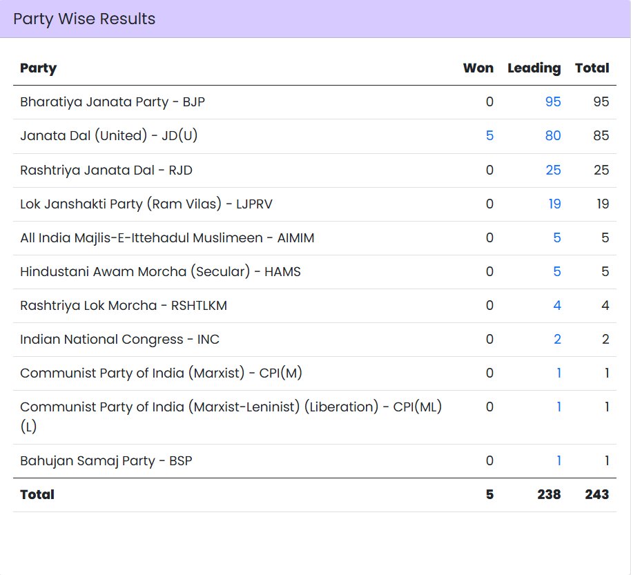Click AIMIM leading count of 5
Screen dimensions: 631x575
[556, 237]
